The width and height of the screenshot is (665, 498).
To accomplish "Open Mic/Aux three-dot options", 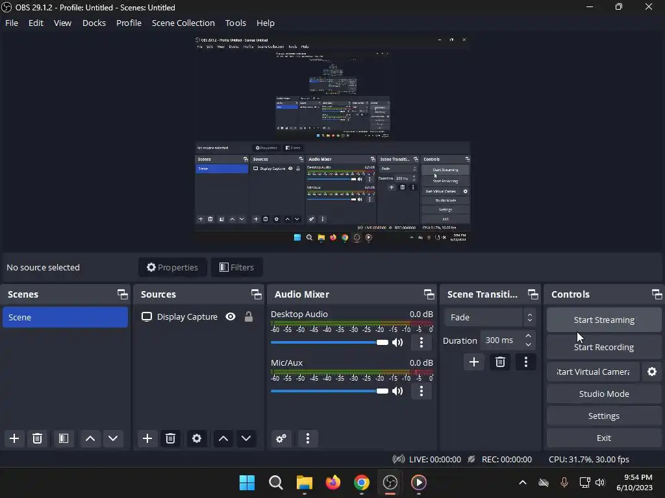I will [421, 391].
